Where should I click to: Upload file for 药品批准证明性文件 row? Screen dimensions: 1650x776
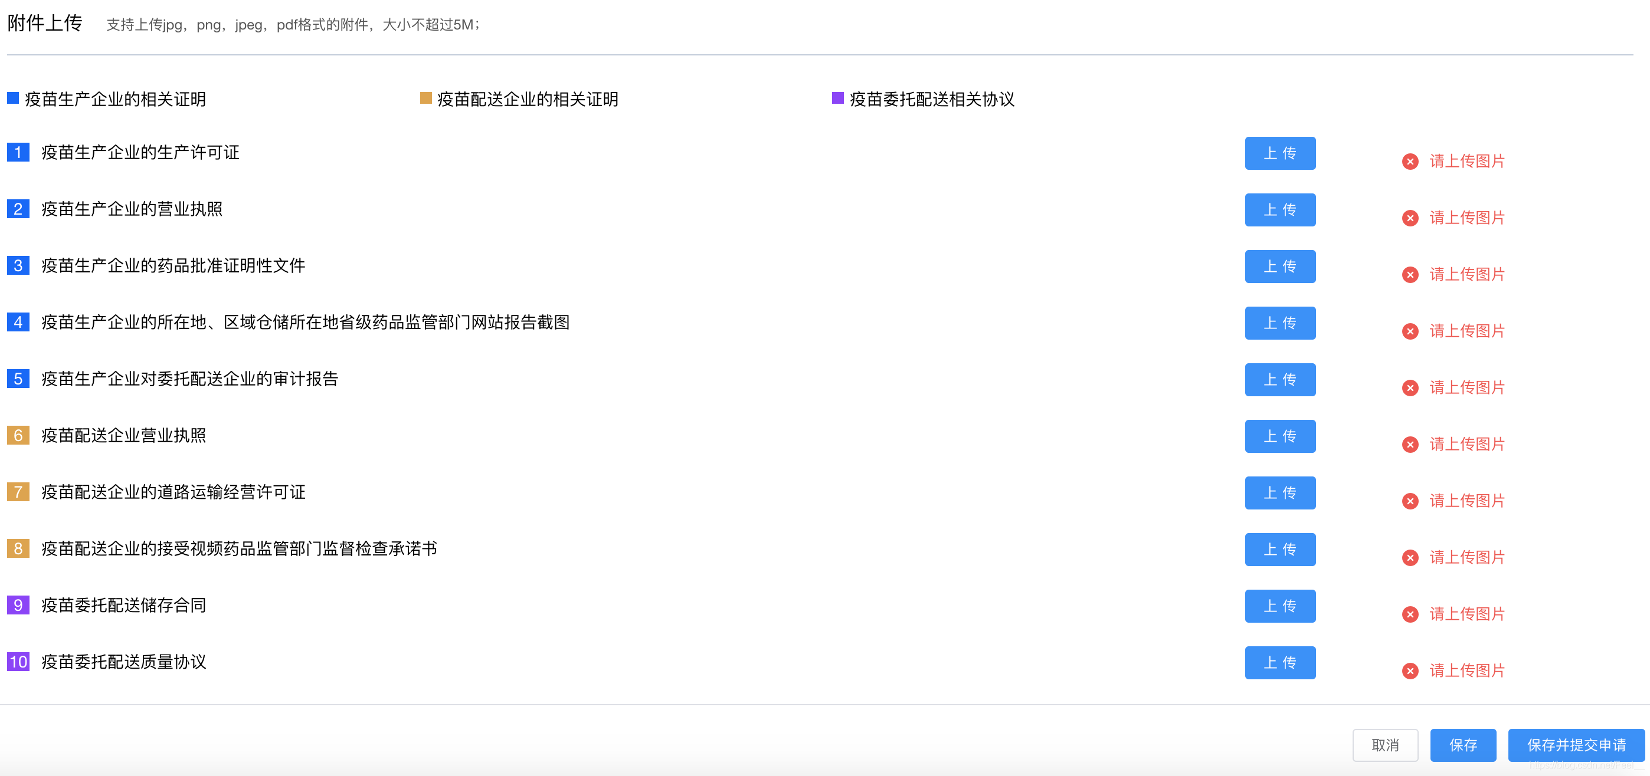coord(1279,267)
